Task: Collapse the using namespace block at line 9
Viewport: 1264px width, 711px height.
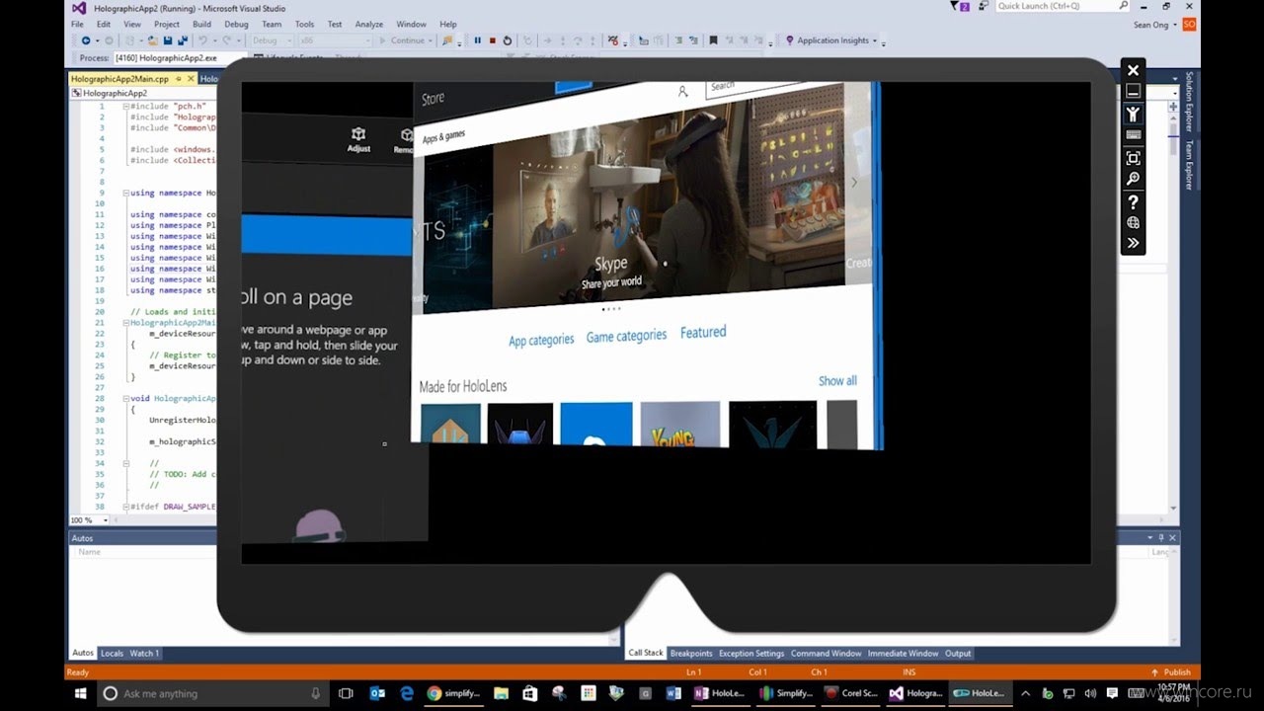Action: 125,194
